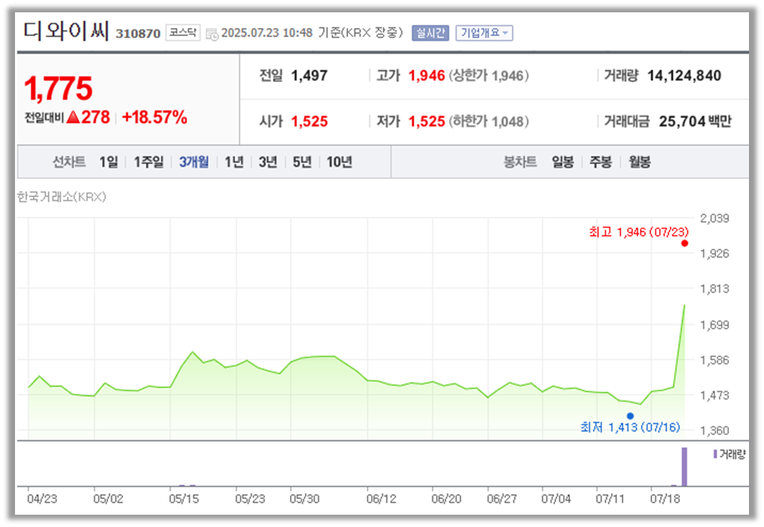Click the 하한가 1,048 text
This screenshot has height=527, width=764.
[x=488, y=122]
